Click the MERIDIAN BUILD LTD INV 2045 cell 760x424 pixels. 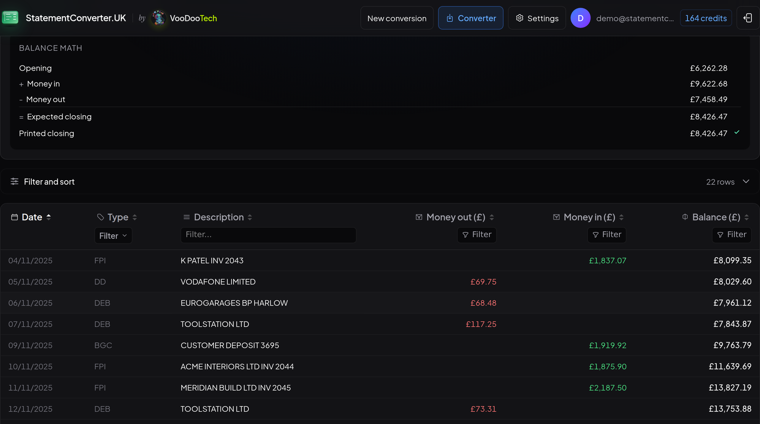point(236,388)
